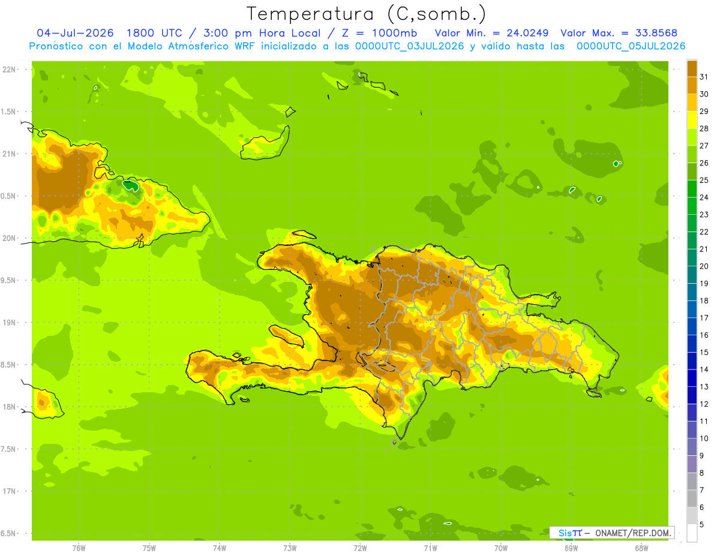The width and height of the screenshot is (720, 556).
Task: Click the legend value 5
Action: point(701,525)
